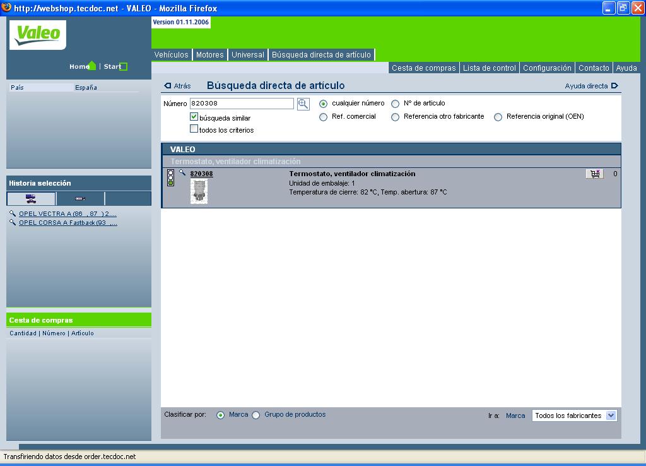Open the Cesta de compras menu
646x466 pixels.
point(423,68)
